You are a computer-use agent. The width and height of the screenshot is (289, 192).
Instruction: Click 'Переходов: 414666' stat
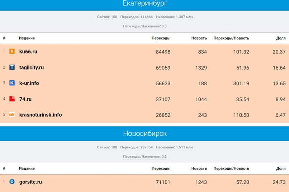click(x=137, y=17)
